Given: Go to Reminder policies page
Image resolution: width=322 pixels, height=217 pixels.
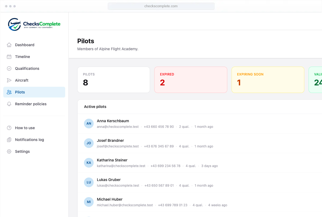Looking at the screenshot, I should click(x=34, y=104).
